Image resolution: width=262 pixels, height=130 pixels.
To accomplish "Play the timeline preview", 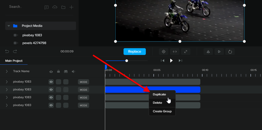I will [171, 61].
